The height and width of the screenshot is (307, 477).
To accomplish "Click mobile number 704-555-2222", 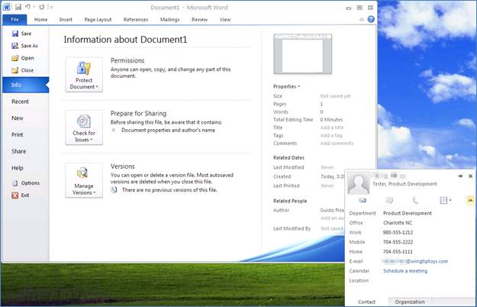I will pyautogui.click(x=398, y=242).
